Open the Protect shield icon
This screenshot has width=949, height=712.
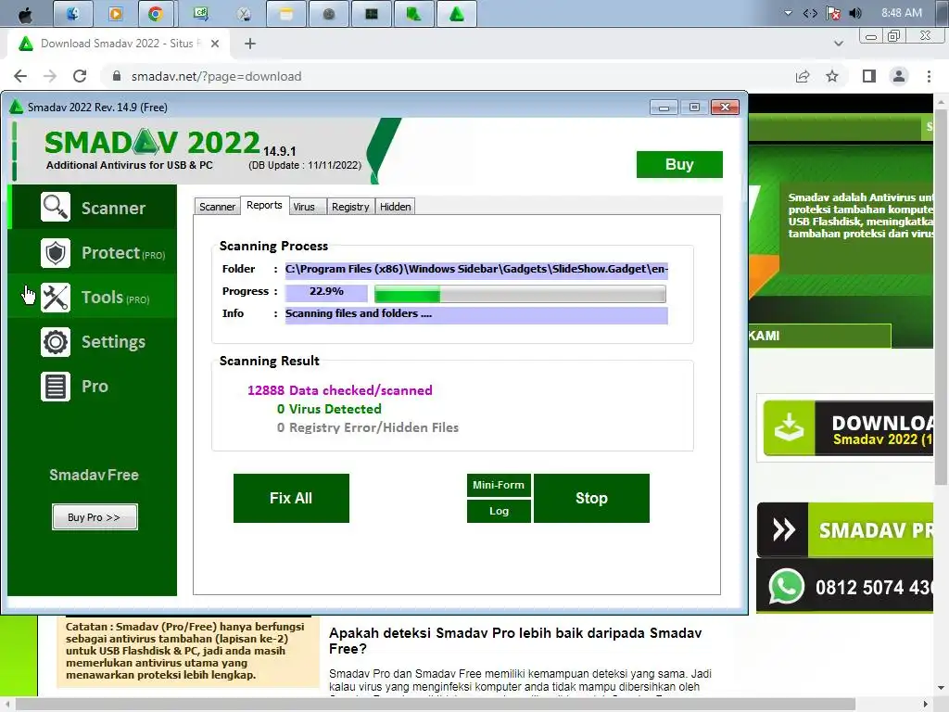tap(56, 252)
